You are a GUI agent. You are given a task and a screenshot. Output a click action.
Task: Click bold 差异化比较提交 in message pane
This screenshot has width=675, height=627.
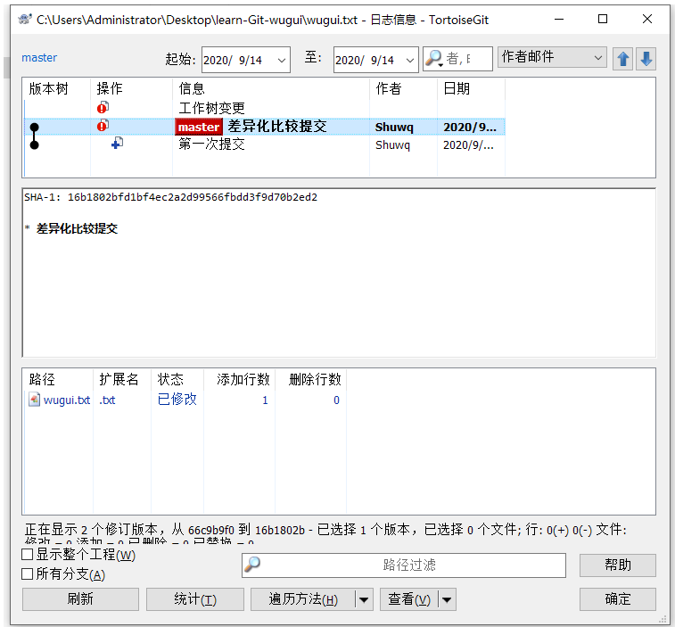77,228
